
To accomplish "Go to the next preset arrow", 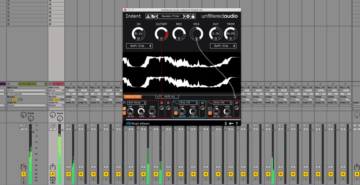I will tap(183, 16).
